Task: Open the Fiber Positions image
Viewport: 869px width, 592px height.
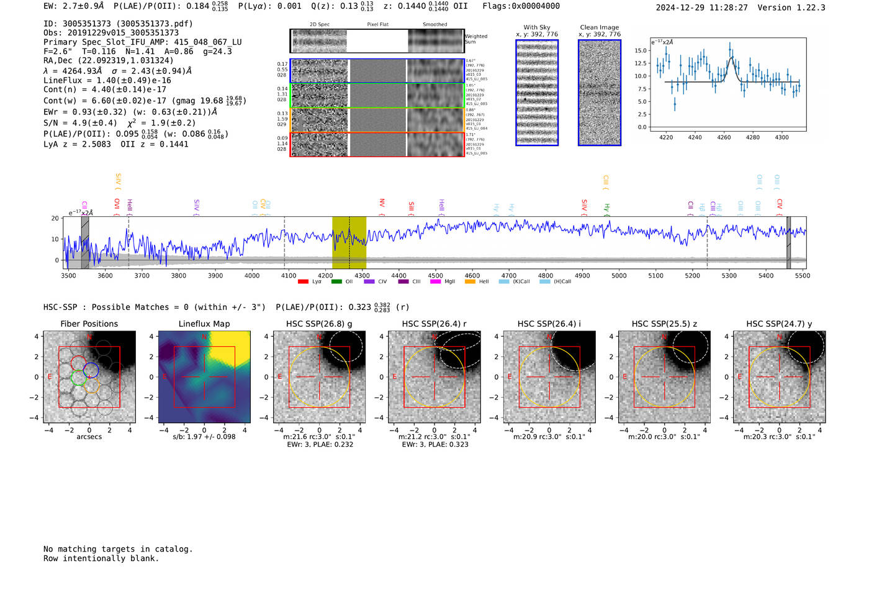Action: (x=89, y=377)
